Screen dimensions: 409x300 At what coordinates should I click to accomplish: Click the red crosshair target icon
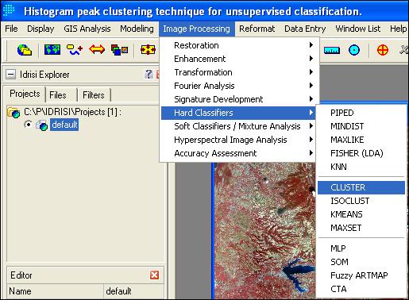click(x=383, y=50)
